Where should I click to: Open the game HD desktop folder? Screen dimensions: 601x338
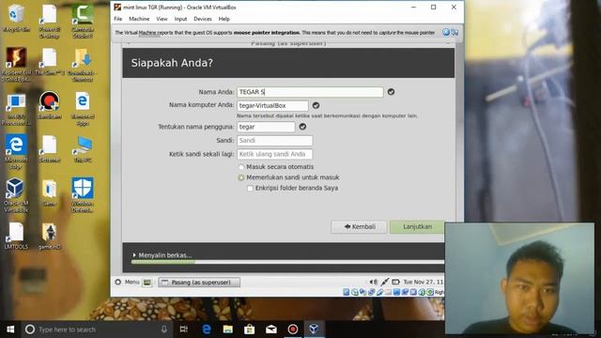click(x=49, y=236)
